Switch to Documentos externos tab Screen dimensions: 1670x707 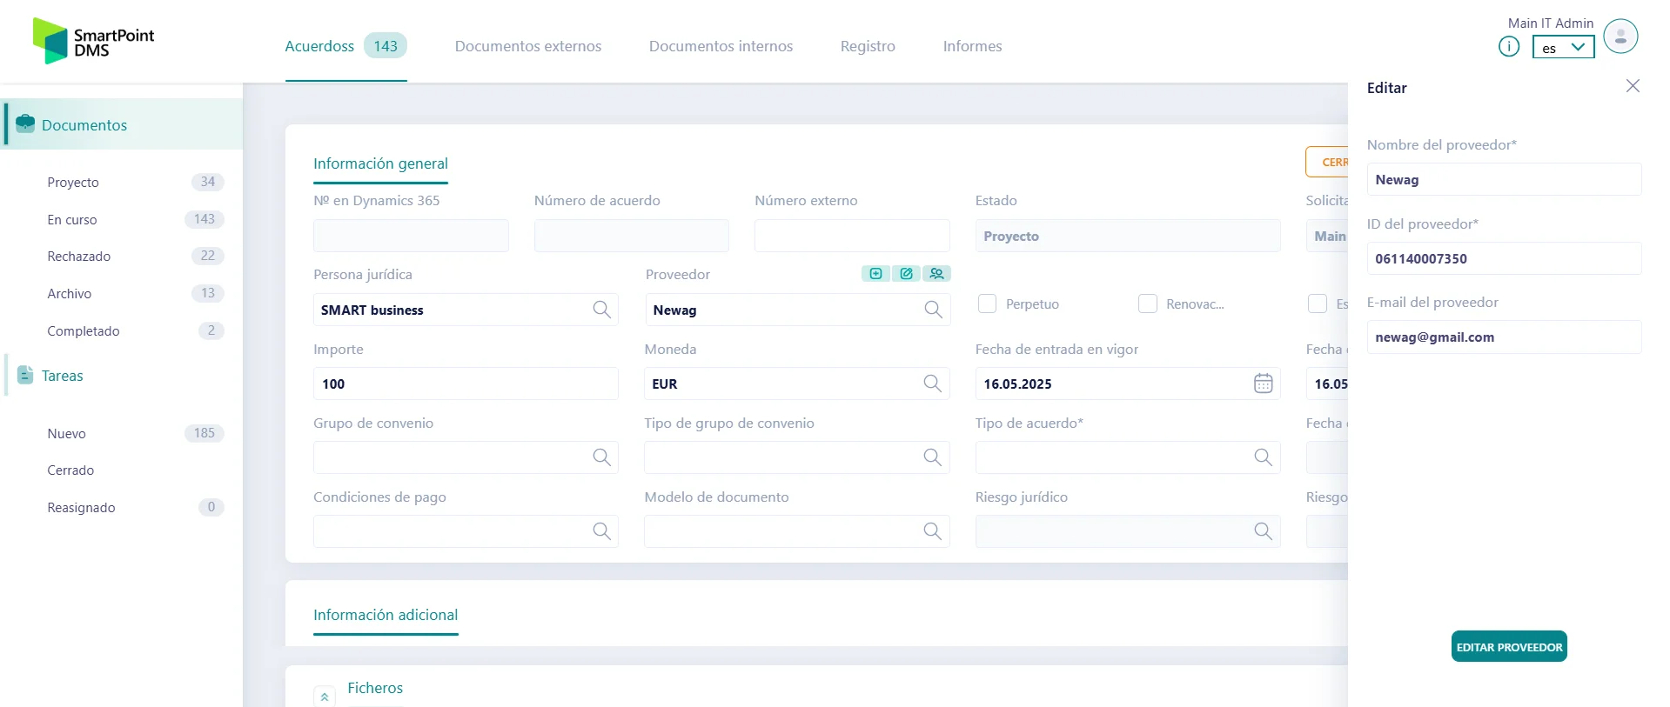(527, 46)
